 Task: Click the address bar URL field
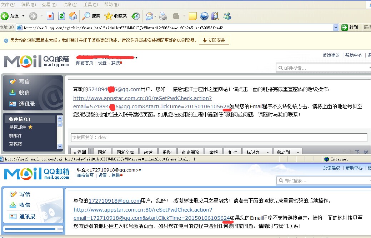click(177, 28)
